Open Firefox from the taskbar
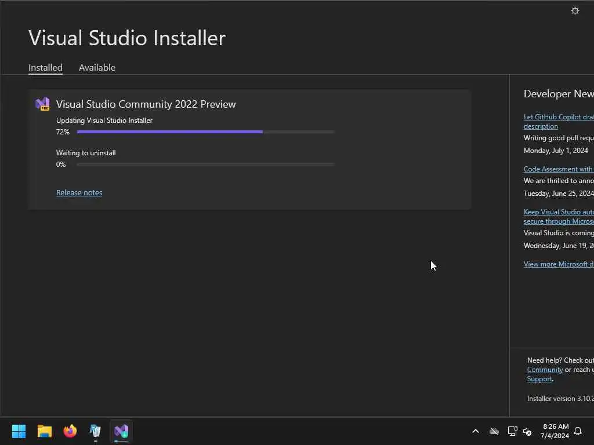This screenshot has width=594, height=445. tap(70, 431)
